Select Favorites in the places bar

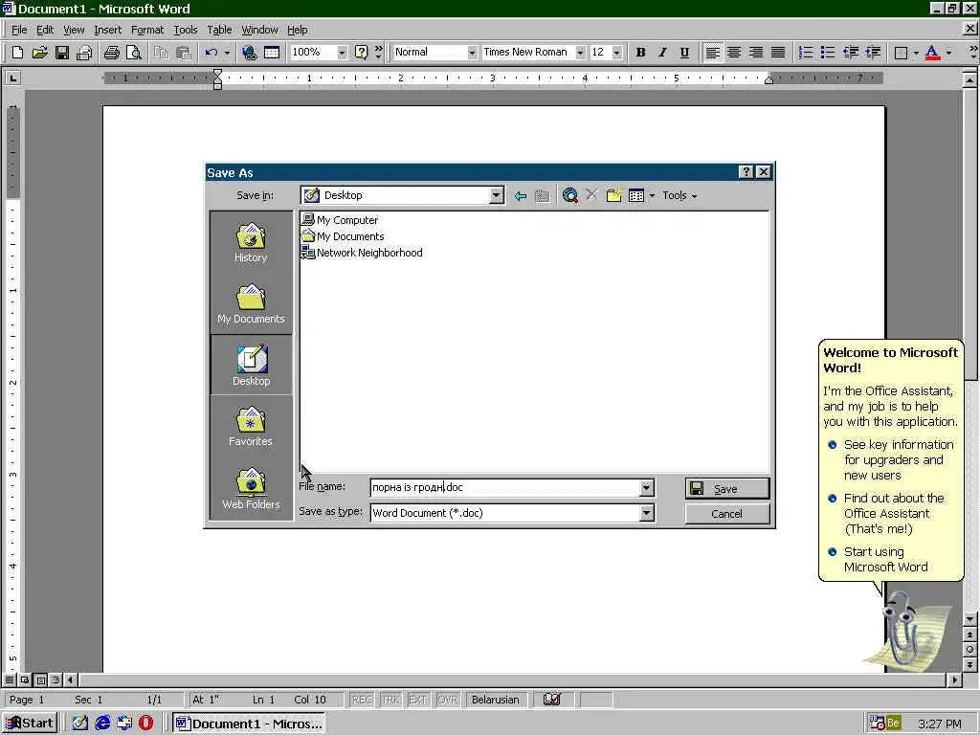(251, 427)
